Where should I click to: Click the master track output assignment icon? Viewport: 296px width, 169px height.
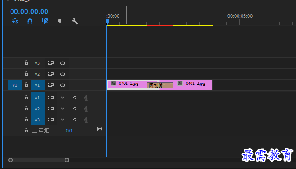pyautogui.click(x=100, y=129)
